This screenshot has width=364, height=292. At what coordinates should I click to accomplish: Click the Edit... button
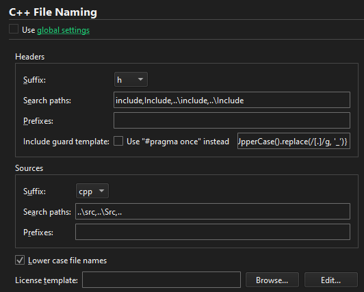(x=330, y=280)
